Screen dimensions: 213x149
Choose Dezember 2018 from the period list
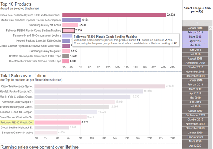(x=197, y=76)
